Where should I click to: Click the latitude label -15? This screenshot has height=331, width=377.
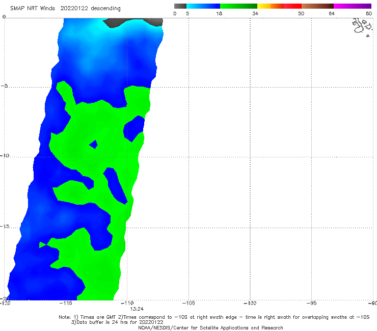pyautogui.click(x=5, y=226)
